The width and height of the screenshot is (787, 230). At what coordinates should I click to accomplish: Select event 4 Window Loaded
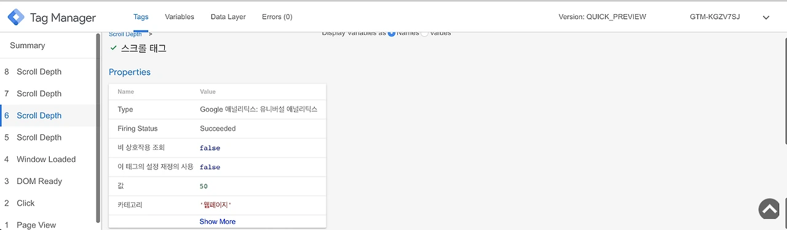click(47, 159)
